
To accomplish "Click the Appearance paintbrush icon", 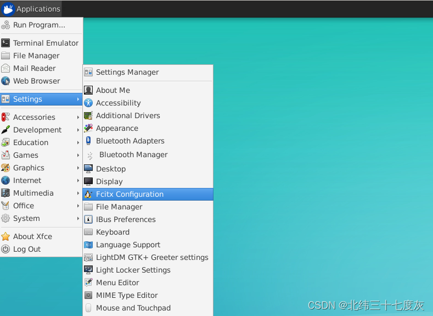I will [88, 128].
